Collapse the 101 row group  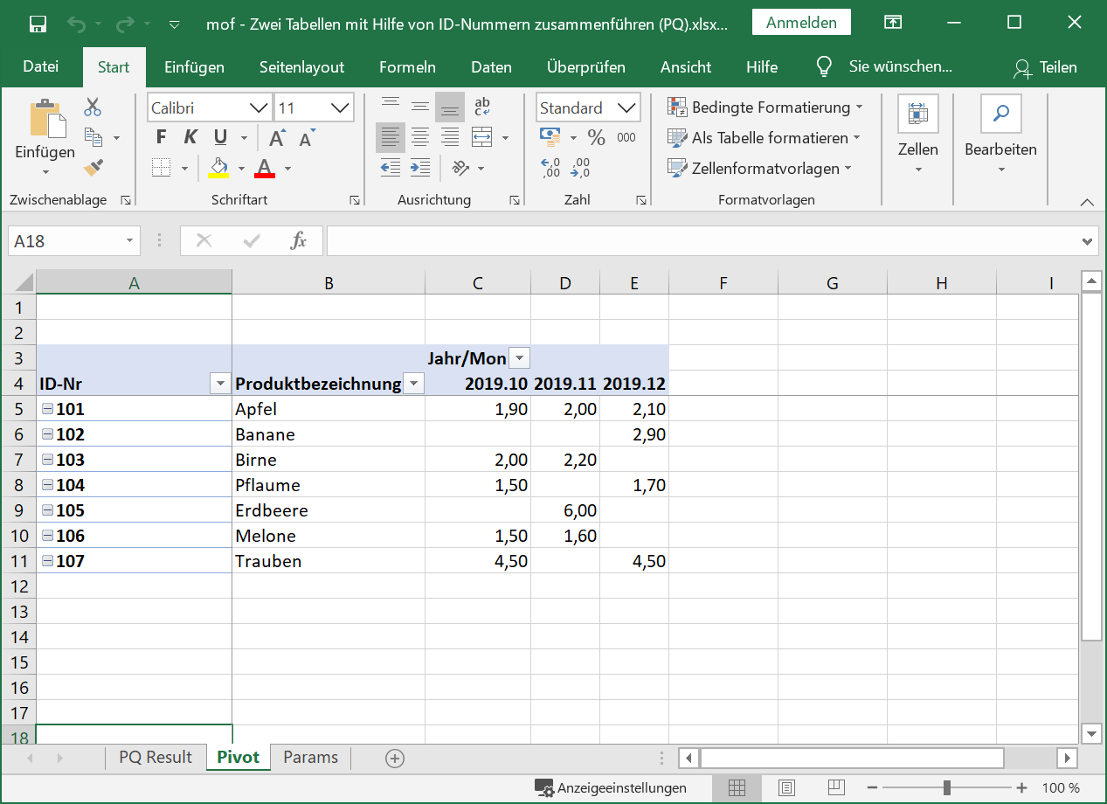coord(47,409)
